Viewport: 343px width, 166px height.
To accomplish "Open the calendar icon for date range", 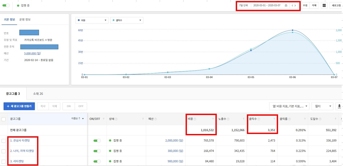I will [x=286, y=6].
